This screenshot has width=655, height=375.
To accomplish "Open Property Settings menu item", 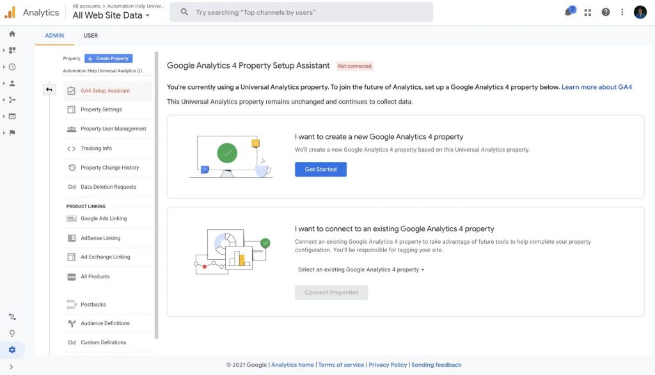I will tap(108, 109).
